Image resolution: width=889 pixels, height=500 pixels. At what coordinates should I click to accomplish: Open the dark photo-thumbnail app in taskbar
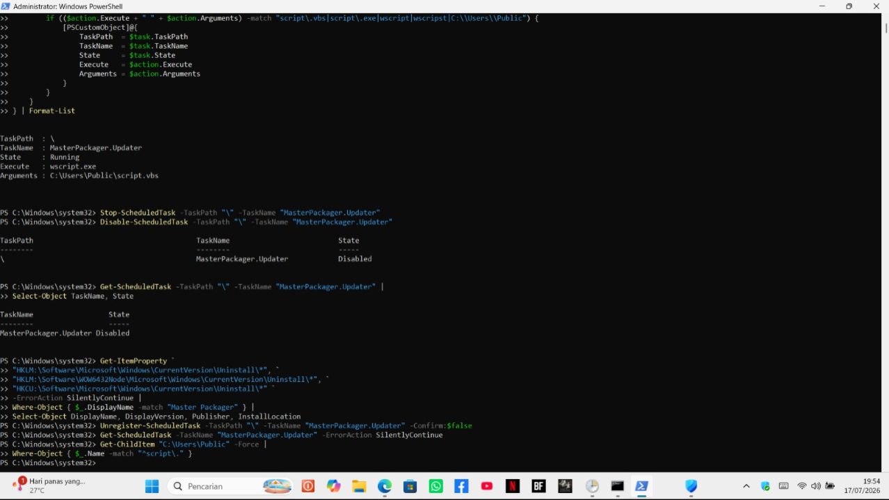point(565,486)
